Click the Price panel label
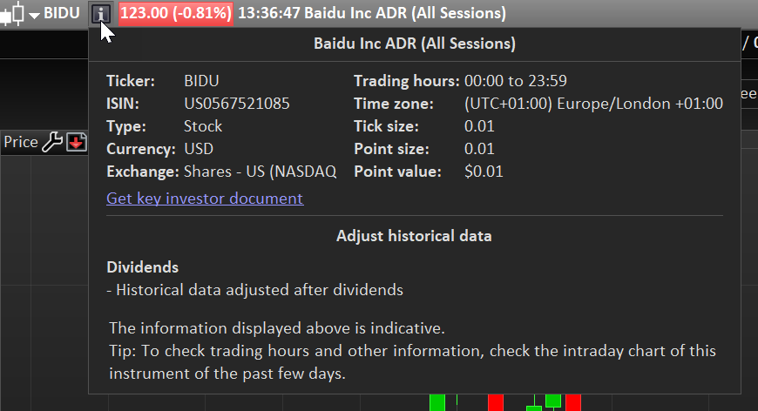 tap(21, 142)
